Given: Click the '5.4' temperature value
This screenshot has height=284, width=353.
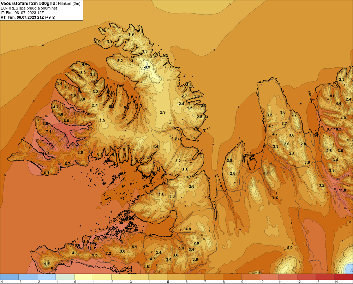Looking at the screenshot, I should coord(60,83).
